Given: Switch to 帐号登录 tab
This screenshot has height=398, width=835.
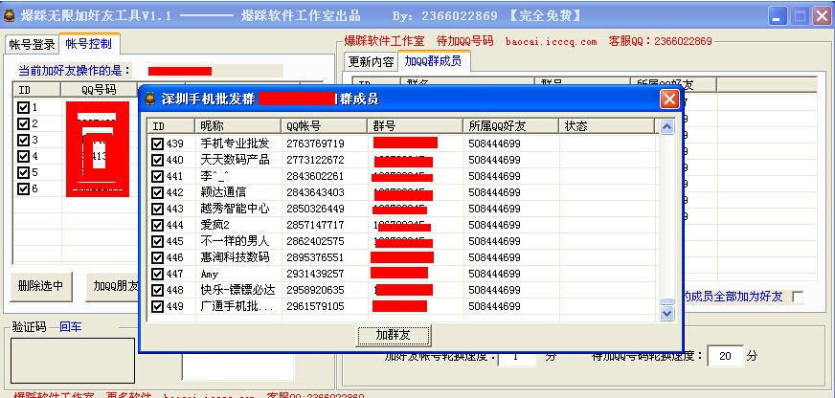Looking at the screenshot, I should [x=32, y=45].
